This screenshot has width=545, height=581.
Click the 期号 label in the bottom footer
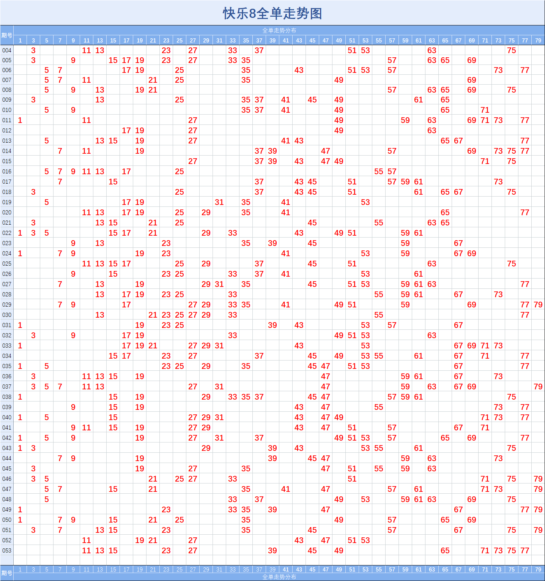pyautogui.click(x=7, y=573)
